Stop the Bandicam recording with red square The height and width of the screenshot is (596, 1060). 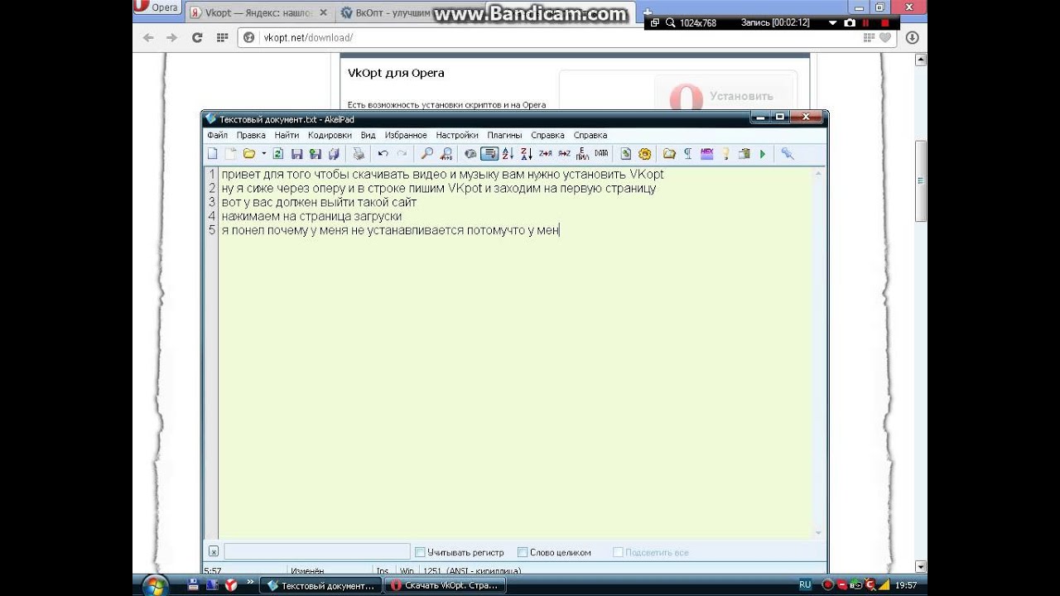click(x=884, y=23)
